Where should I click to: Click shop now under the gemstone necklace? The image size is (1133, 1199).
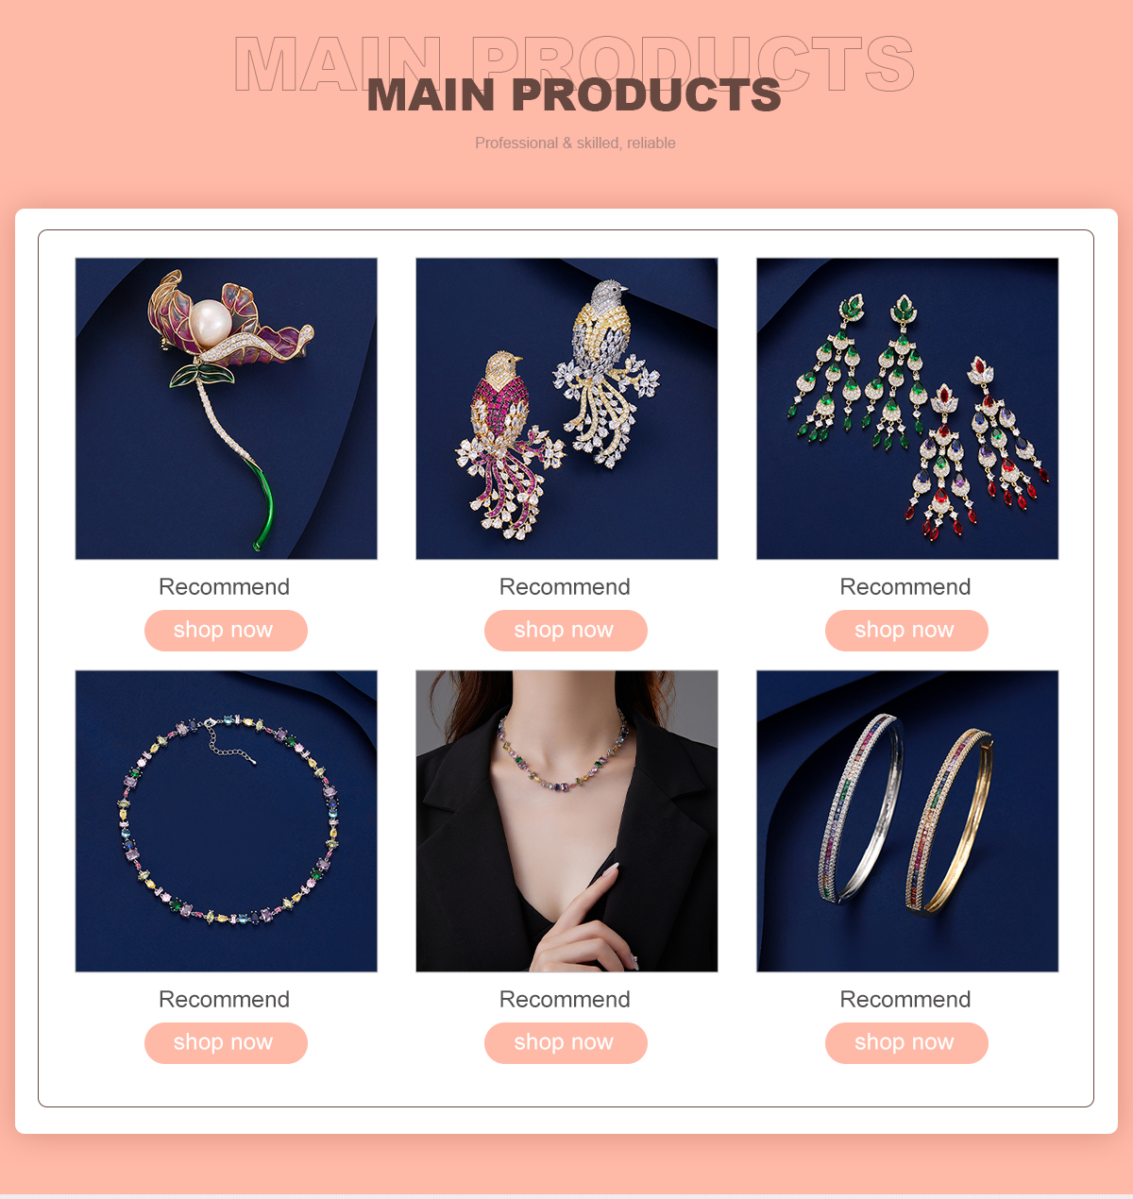tap(226, 1043)
